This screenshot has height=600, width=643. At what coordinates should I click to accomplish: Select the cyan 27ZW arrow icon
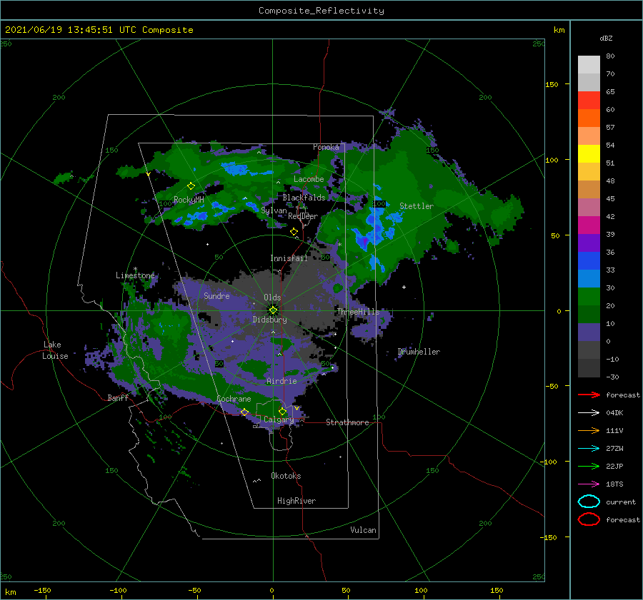tap(589, 449)
